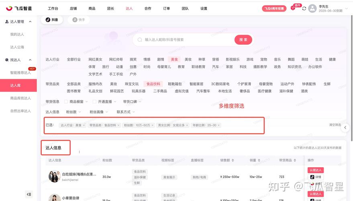Open the user avatar icon
Screen dimensions: 353x201
[312, 8]
